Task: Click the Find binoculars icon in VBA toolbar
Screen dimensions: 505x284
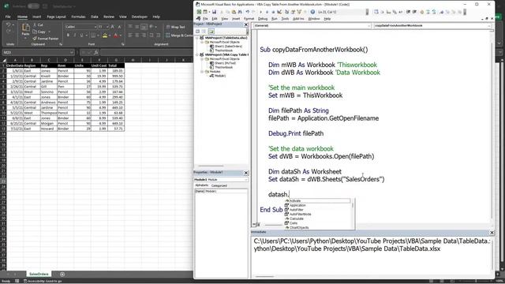Action: [240, 12]
